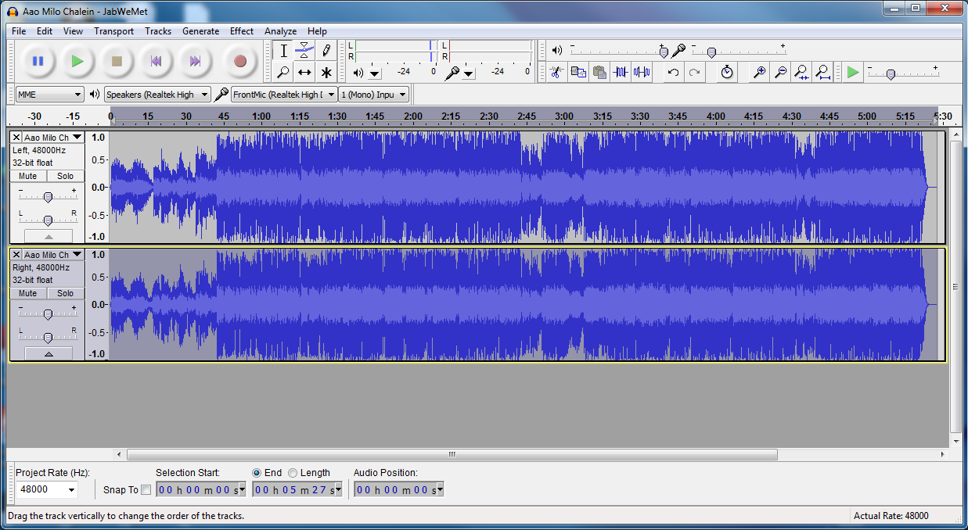
Task: Adjust the Left track gain slider
Action: (48, 196)
